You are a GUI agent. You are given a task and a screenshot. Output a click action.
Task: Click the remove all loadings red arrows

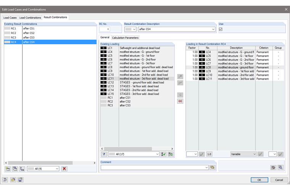point(180,101)
